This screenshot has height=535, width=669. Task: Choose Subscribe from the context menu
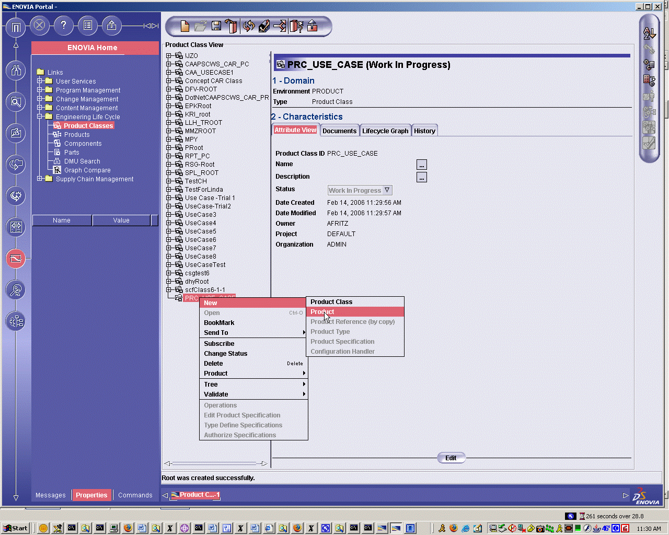[253, 344]
